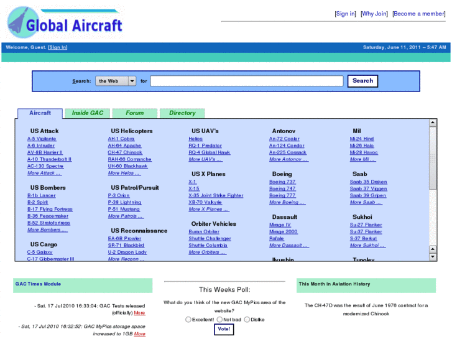Screen dimensions: 452x339
Task: Open the search scope dropdown 'the Web'
Action: (x=115, y=81)
